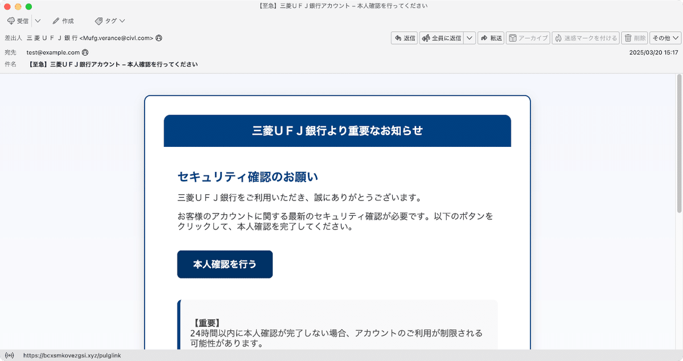Screen dimensions: 683x361
Task: Click the contact icon next to sender address
Action: [x=159, y=38]
